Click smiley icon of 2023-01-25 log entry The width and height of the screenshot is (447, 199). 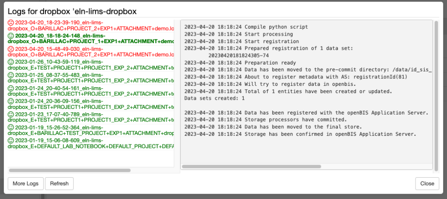tap(10, 75)
